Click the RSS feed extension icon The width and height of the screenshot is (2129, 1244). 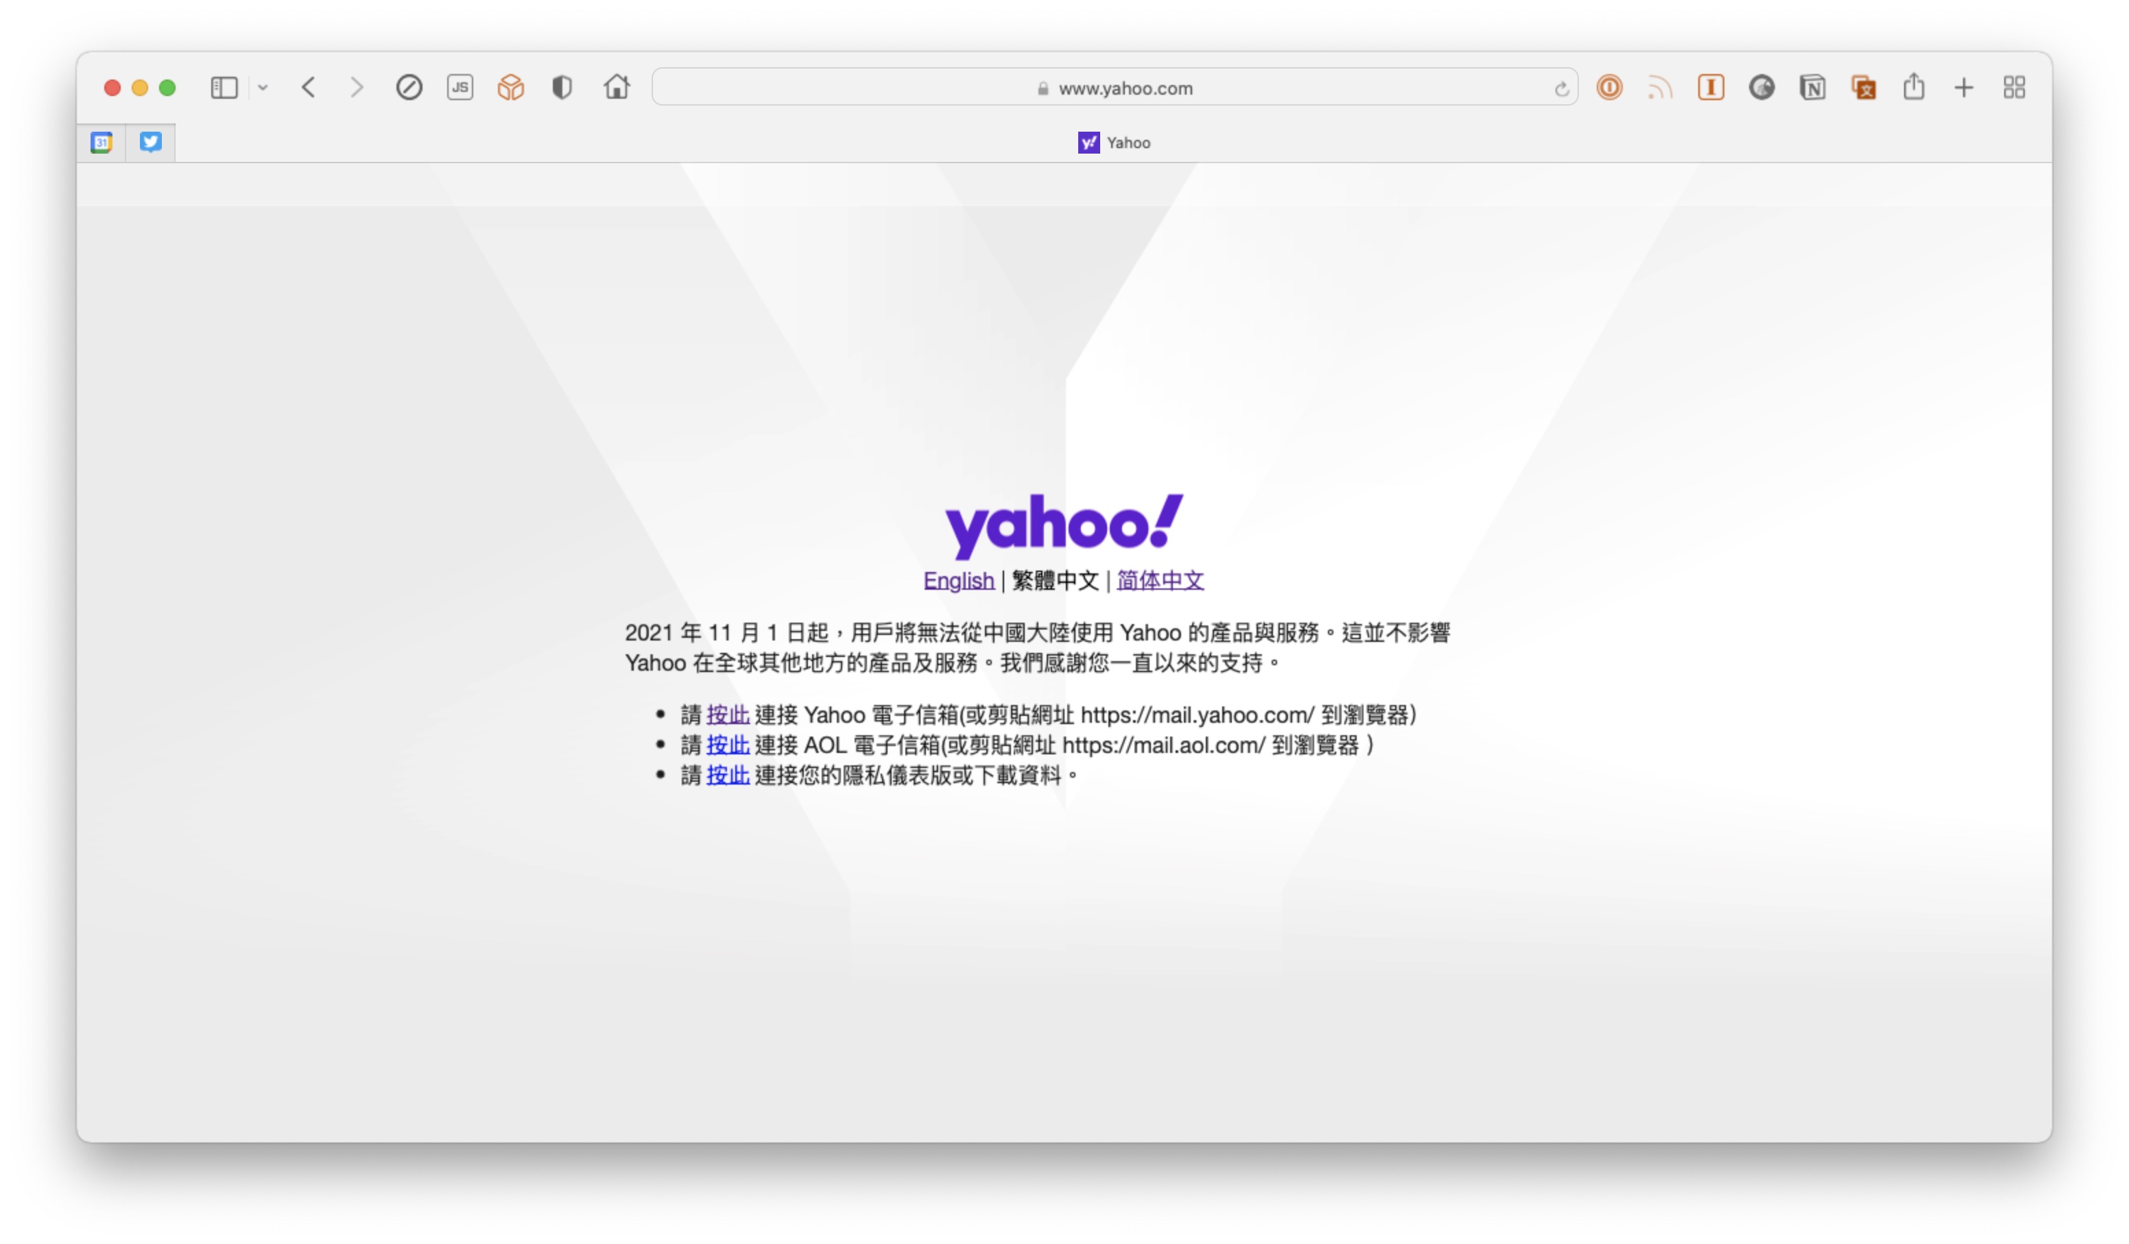[x=1659, y=88]
